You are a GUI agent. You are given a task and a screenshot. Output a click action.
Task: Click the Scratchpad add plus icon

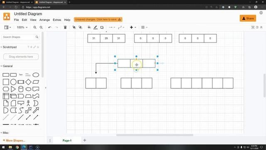pos(31,47)
